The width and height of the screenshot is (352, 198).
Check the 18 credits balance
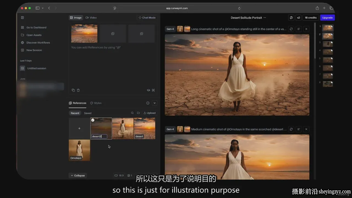point(311,18)
